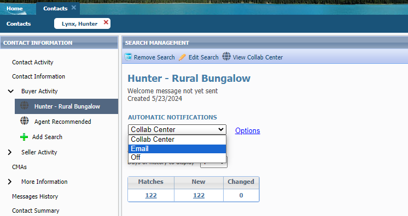Click the Remove Search label
The height and width of the screenshot is (216, 408).
154,57
